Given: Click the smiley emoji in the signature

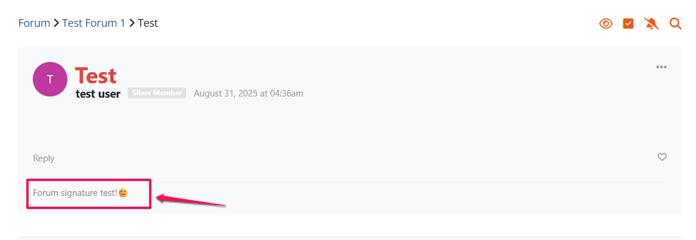Looking at the screenshot, I should click(x=123, y=193).
